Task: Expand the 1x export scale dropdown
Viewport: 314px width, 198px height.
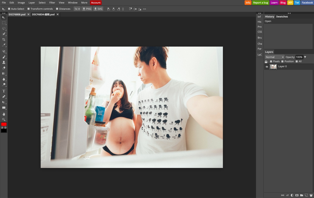Action: pyautogui.click(x=77, y=9)
